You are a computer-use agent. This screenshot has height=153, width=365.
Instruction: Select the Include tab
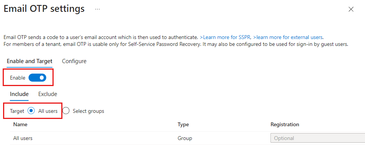(19, 94)
